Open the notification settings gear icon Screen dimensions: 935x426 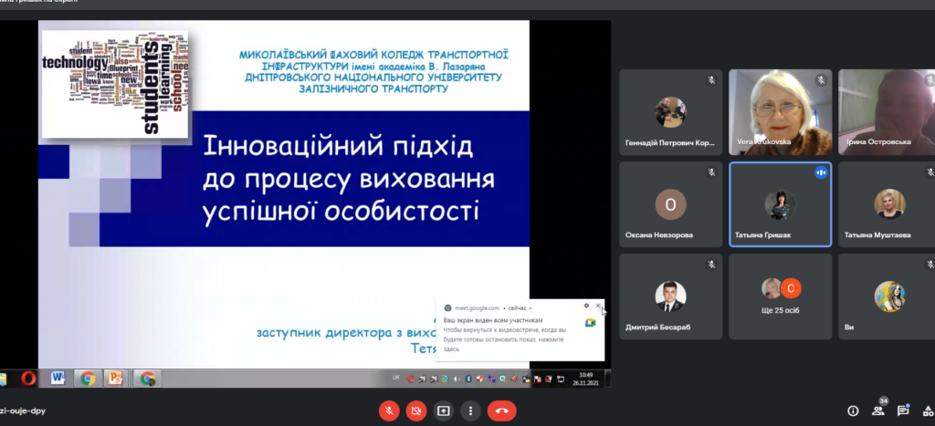pos(586,306)
